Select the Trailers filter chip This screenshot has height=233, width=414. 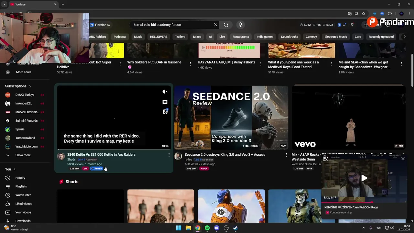point(180,37)
